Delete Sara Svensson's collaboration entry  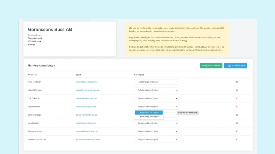tap(237, 115)
